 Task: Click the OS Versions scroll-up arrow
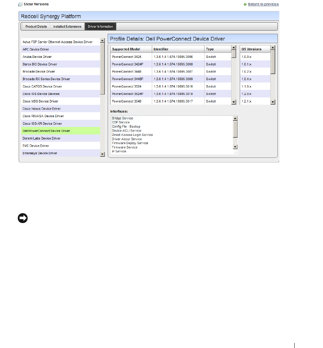pyautogui.click(x=273, y=48)
